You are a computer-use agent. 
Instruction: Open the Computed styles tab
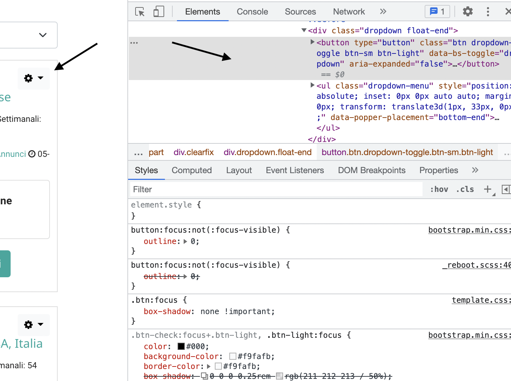point(191,170)
